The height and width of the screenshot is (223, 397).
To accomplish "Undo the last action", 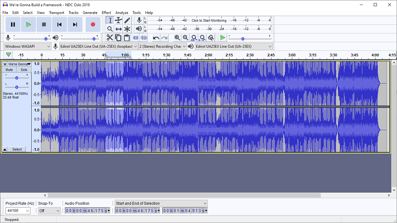I will [x=156, y=38].
